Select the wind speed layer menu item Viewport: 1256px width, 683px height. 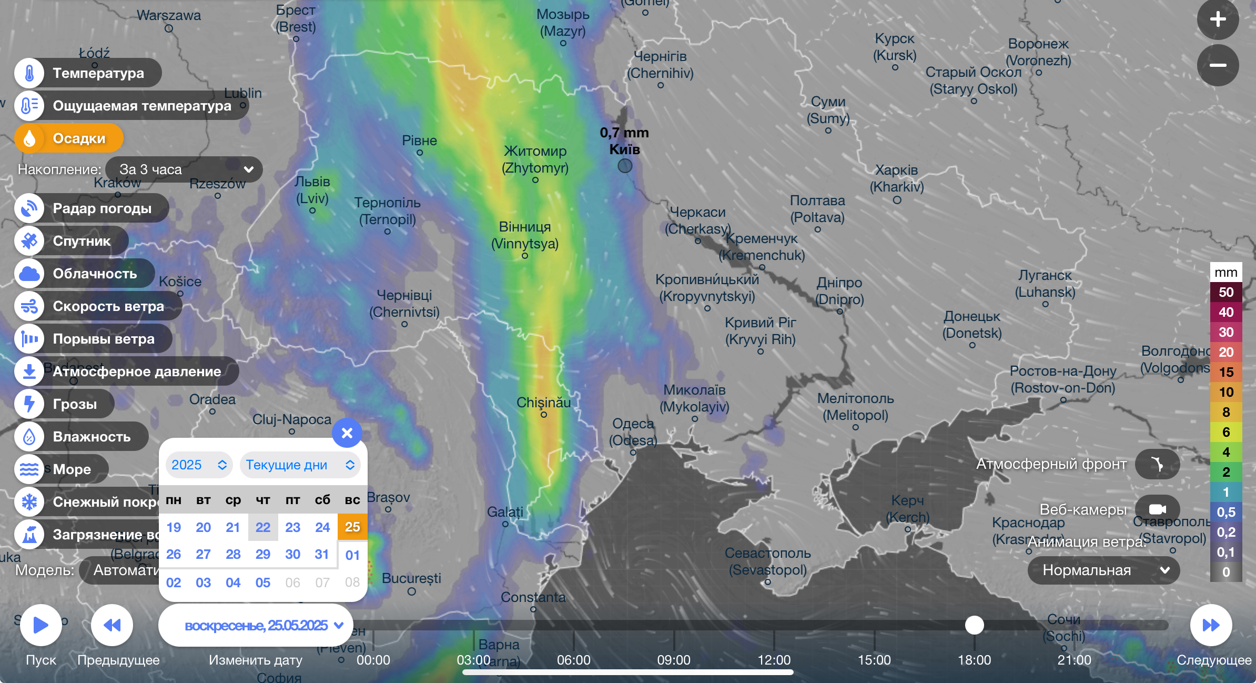pyautogui.click(x=108, y=306)
